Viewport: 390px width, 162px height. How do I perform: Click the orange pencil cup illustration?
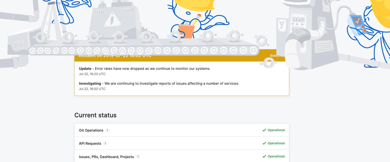click(x=186, y=31)
